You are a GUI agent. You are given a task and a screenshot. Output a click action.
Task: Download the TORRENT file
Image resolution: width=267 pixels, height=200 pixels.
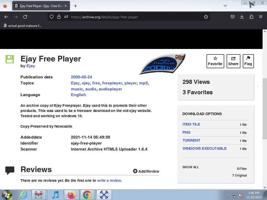pos(191,140)
